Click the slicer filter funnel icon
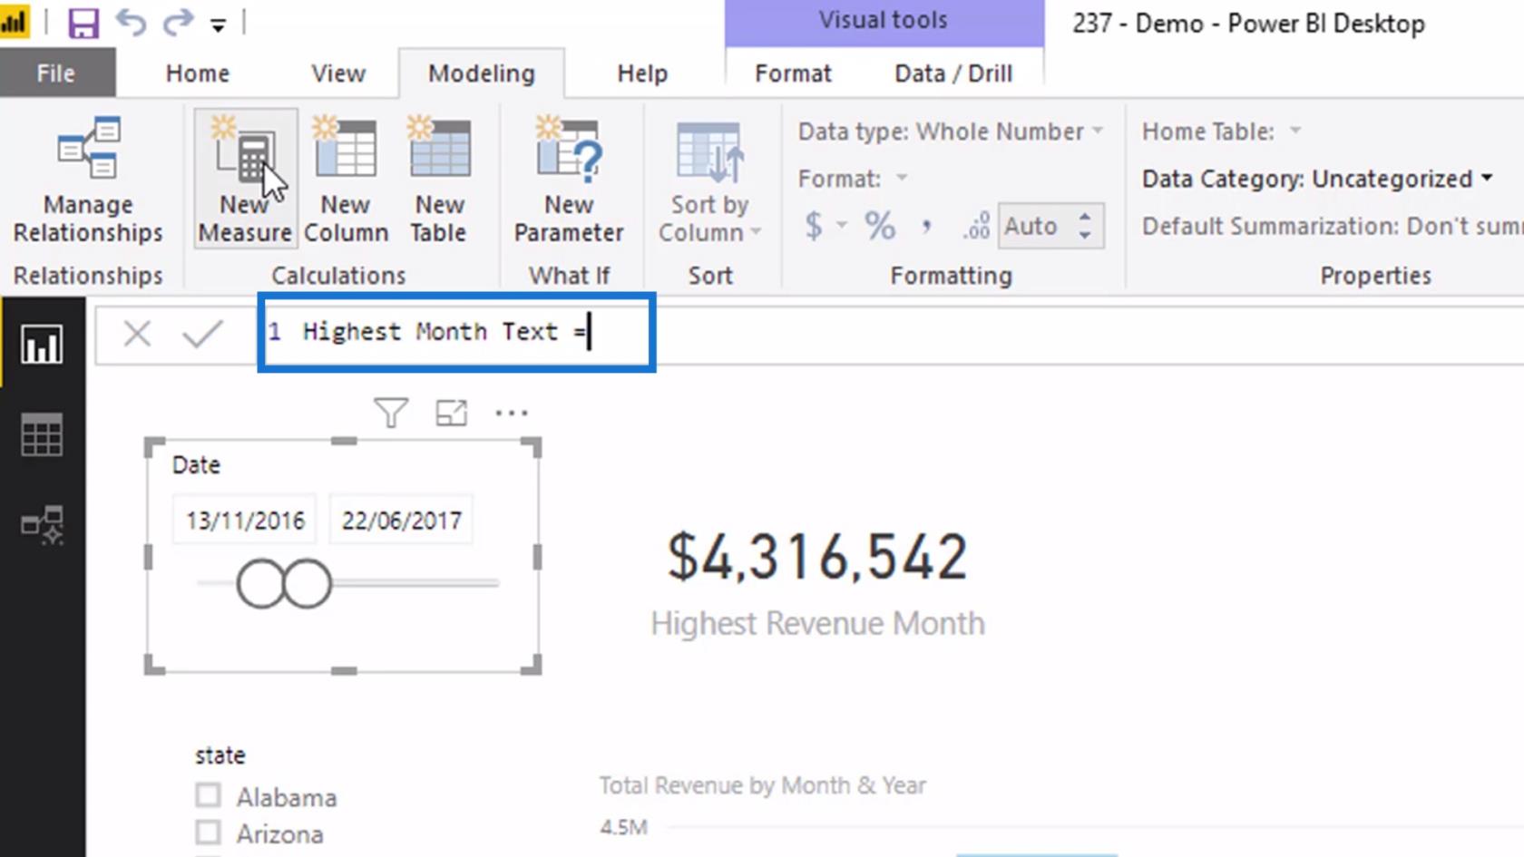The height and width of the screenshot is (857, 1524). coord(391,413)
